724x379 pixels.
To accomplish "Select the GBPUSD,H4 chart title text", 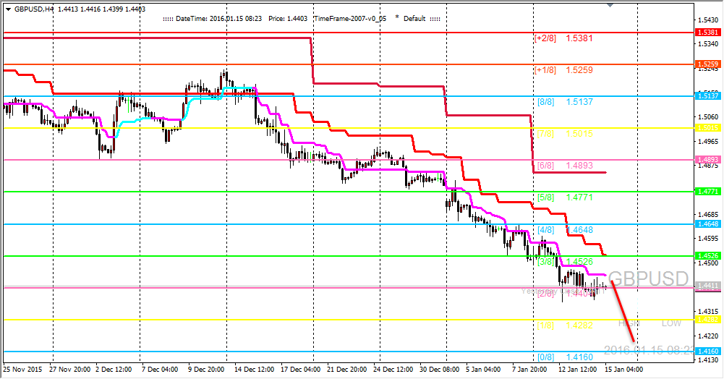I will (34, 9).
